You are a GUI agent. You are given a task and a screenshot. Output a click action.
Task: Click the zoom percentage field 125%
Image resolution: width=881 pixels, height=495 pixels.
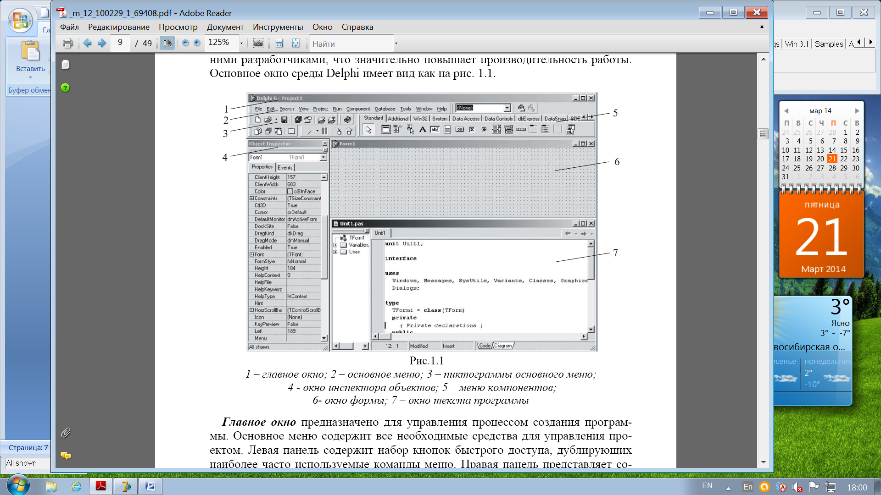(x=222, y=43)
